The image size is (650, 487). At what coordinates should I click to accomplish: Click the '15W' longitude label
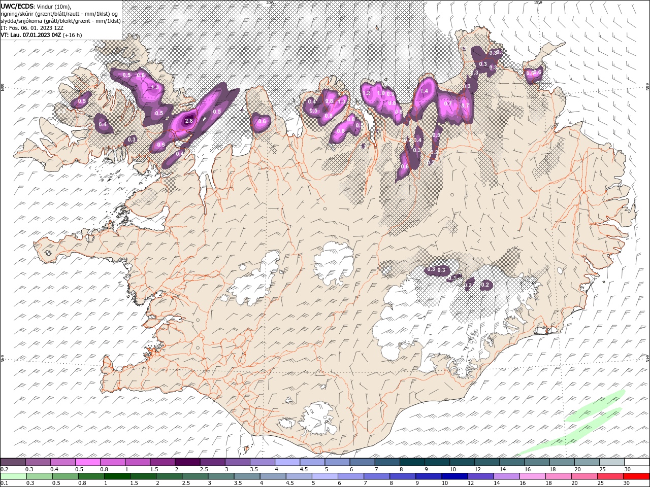(x=538, y=3)
